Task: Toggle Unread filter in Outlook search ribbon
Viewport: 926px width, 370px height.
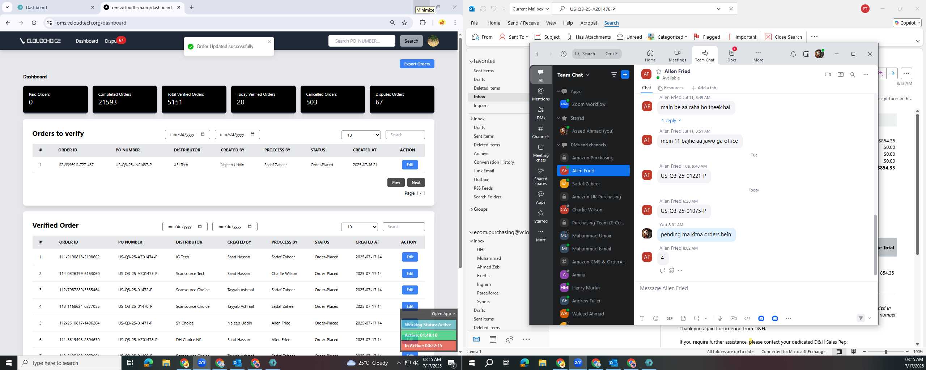Action: pyautogui.click(x=629, y=37)
